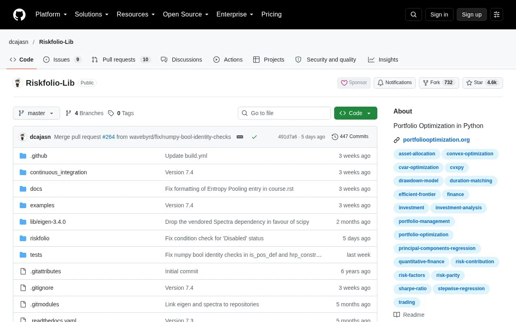516x322 pixels.
Task: Open the 447 Commits history link
Action: point(350,137)
